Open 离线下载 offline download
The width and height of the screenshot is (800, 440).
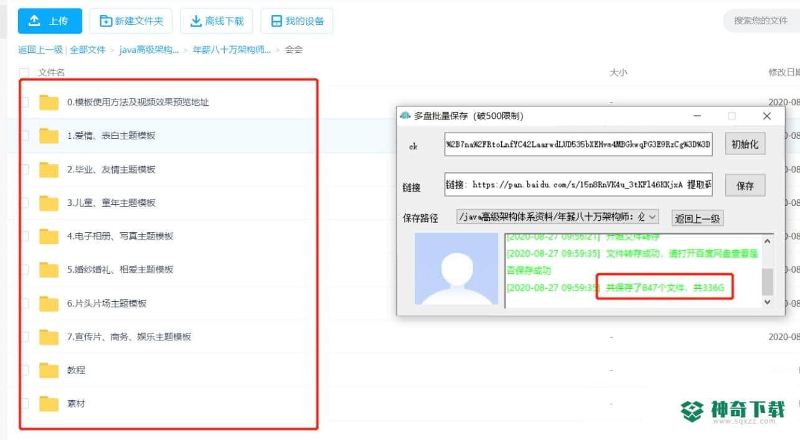pos(216,21)
